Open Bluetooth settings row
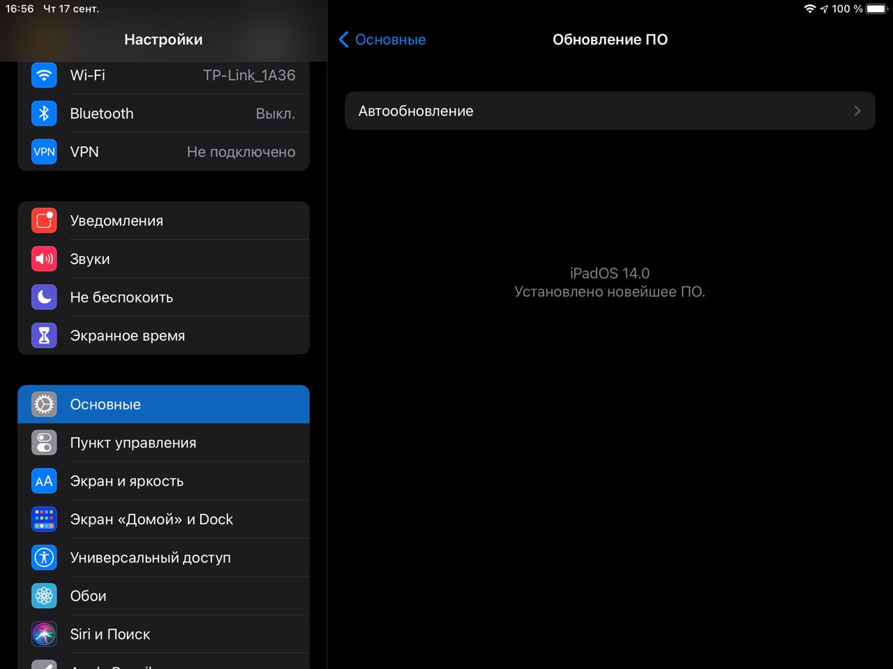 163,114
